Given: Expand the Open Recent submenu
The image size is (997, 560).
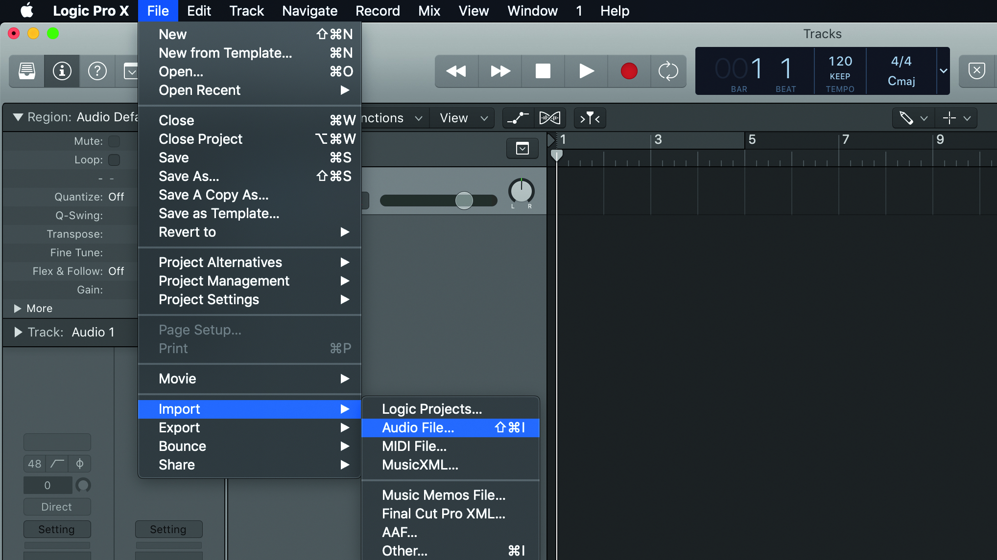Looking at the screenshot, I should point(250,90).
